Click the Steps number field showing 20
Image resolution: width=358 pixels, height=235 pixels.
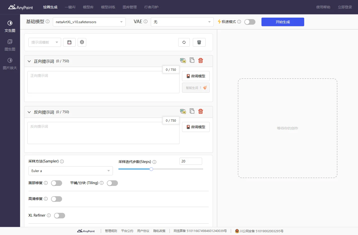(191, 161)
